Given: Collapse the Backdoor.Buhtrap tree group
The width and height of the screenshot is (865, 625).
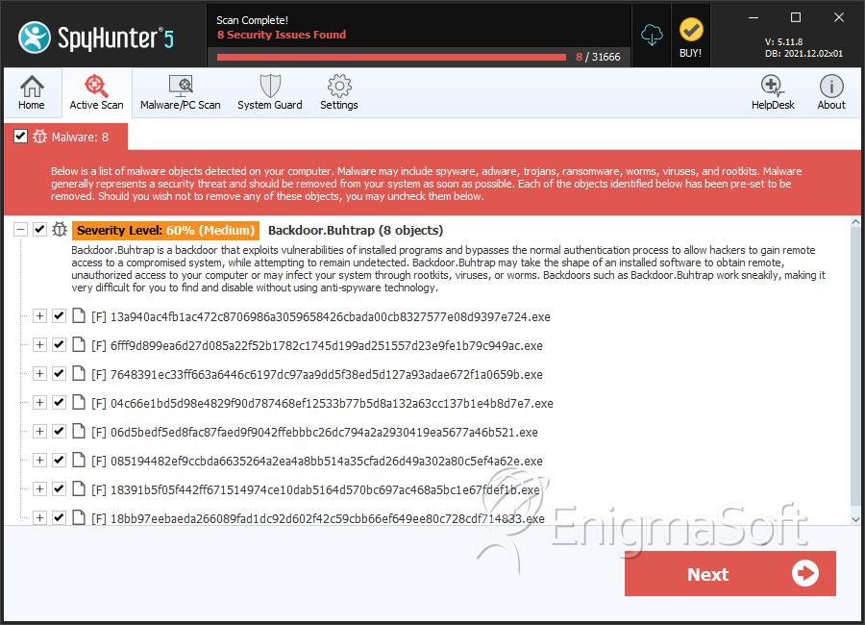Looking at the screenshot, I should [x=20, y=230].
